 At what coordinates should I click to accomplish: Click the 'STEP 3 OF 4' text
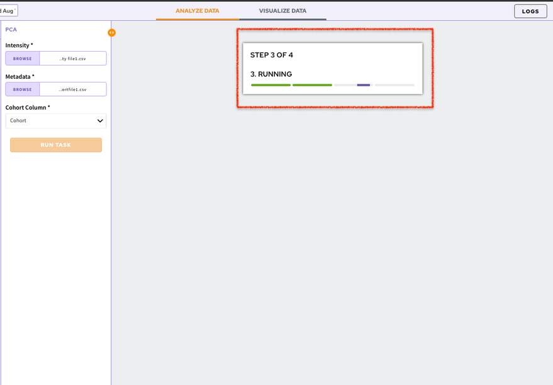click(x=272, y=55)
